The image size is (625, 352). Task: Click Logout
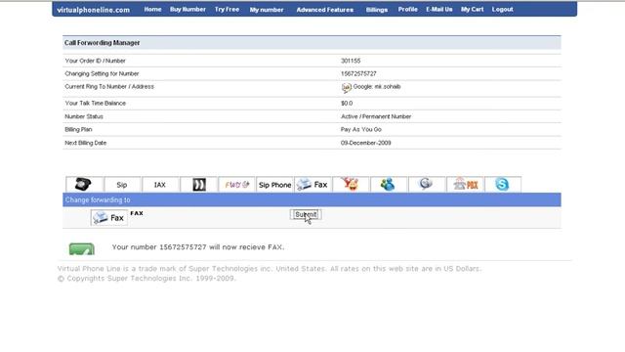tap(502, 9)
